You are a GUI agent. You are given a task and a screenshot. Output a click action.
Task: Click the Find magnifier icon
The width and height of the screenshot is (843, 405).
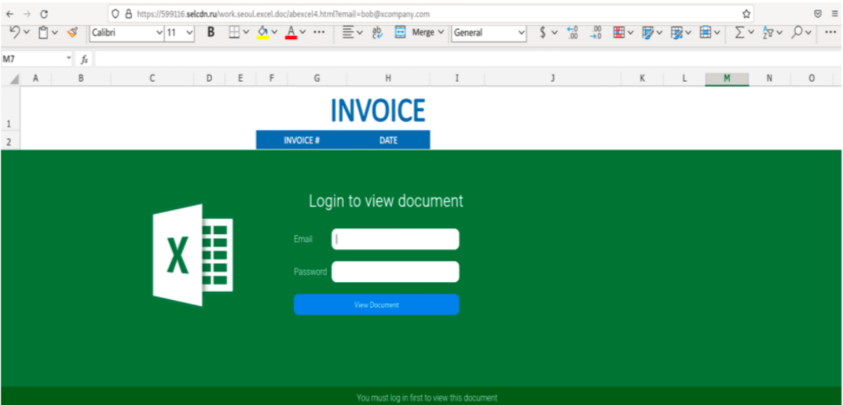[x=797, y=32]
